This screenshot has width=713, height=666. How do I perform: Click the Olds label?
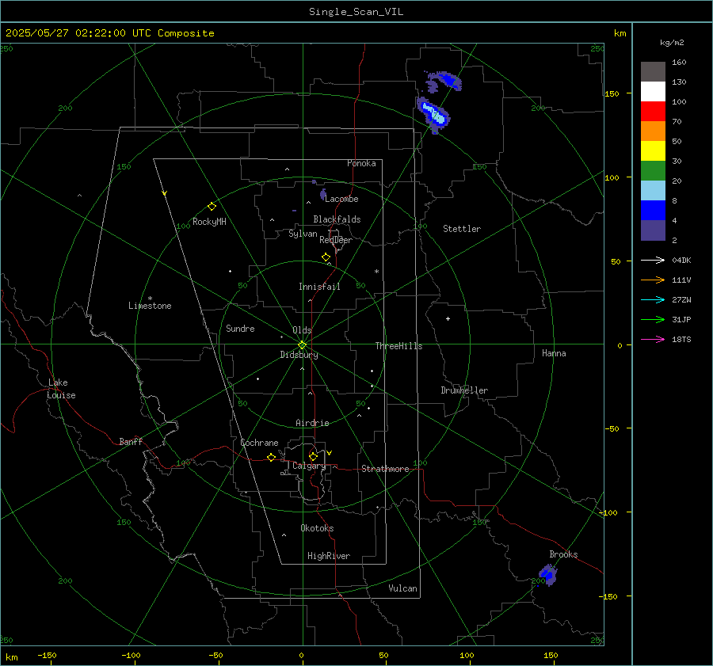[x=302, y=330]
